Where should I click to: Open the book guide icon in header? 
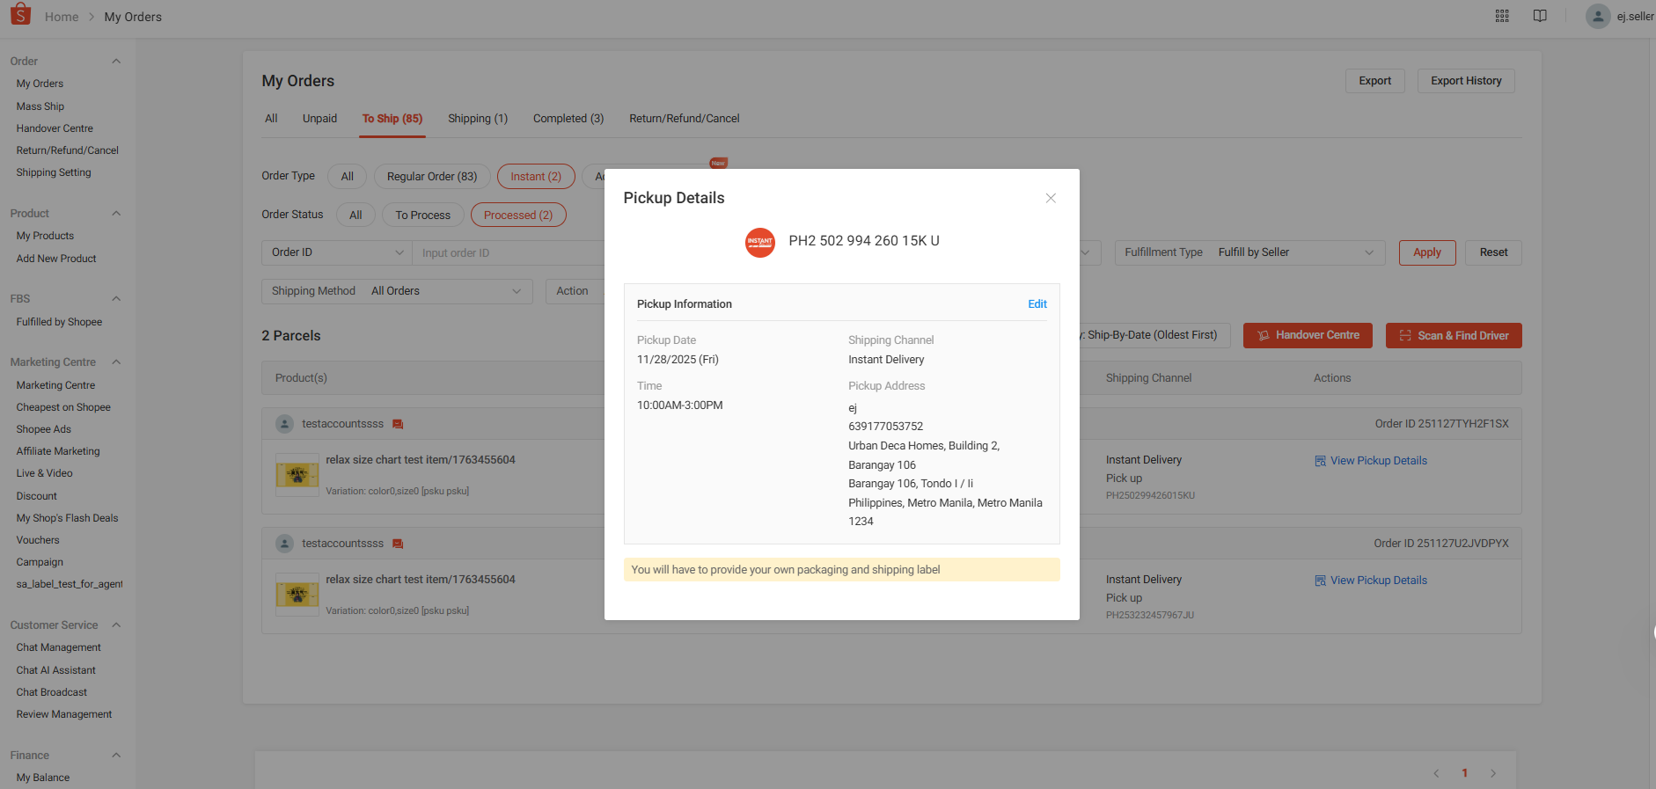click(x=1540, y=16)
